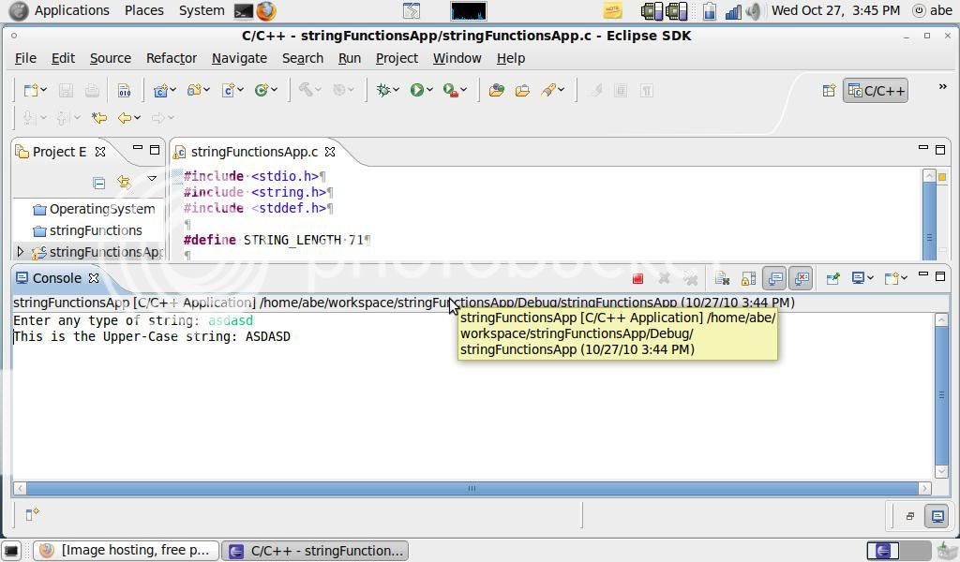This screenshot has height=562, width=960.
Task: Click Collapse All in Project Explorer
Action: coord(98,182)
